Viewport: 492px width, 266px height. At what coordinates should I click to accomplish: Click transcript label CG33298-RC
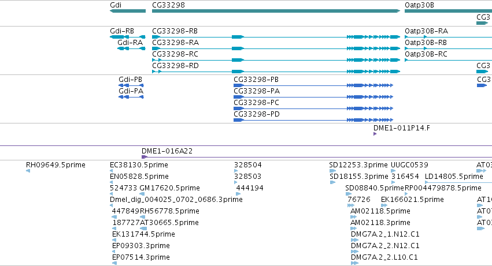coord(175,54)
